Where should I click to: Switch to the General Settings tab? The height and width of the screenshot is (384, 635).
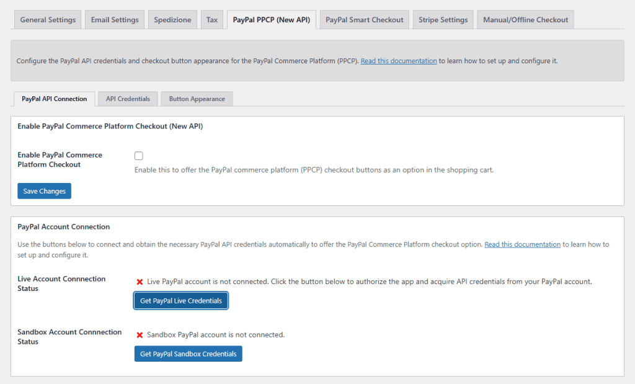pos(47,19)
